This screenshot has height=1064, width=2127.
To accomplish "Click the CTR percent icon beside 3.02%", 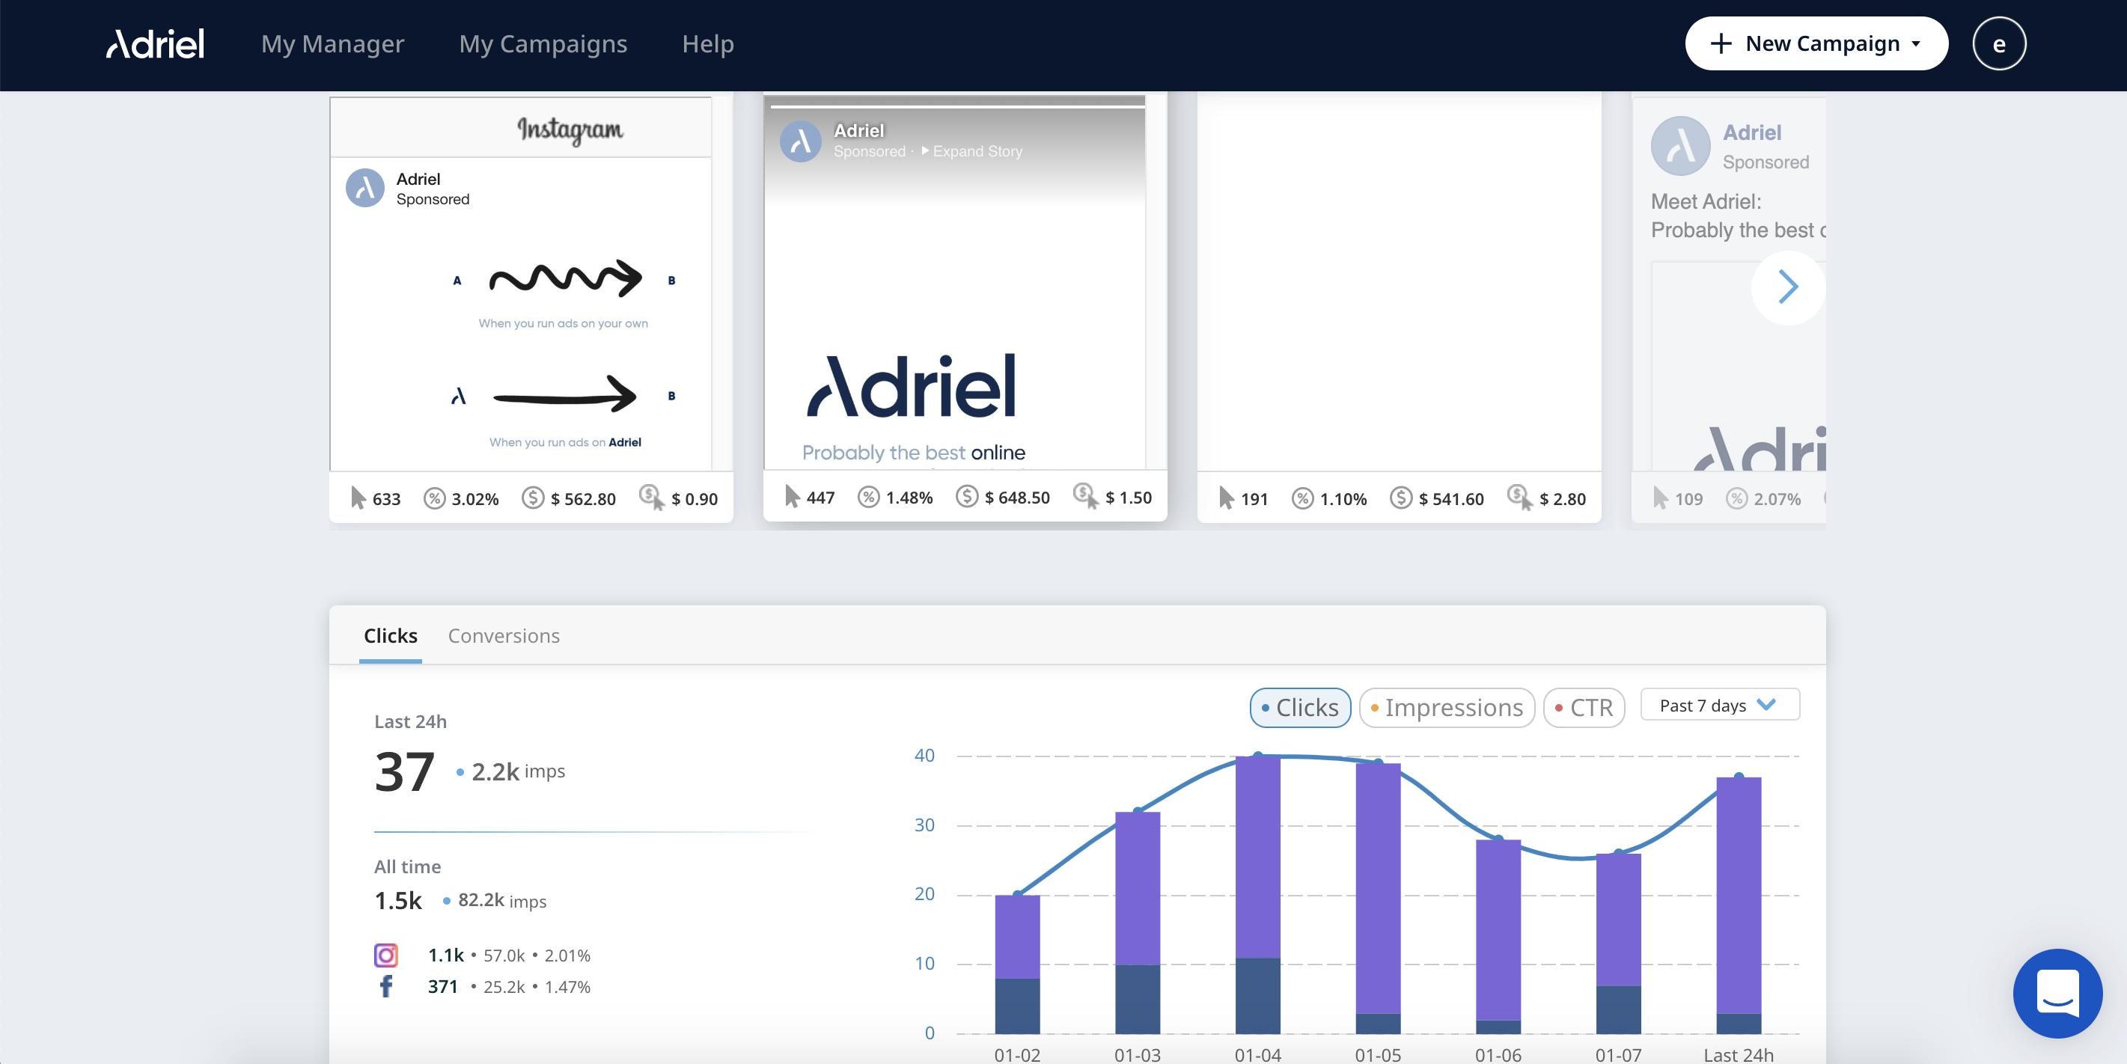I will click(434, 498).
